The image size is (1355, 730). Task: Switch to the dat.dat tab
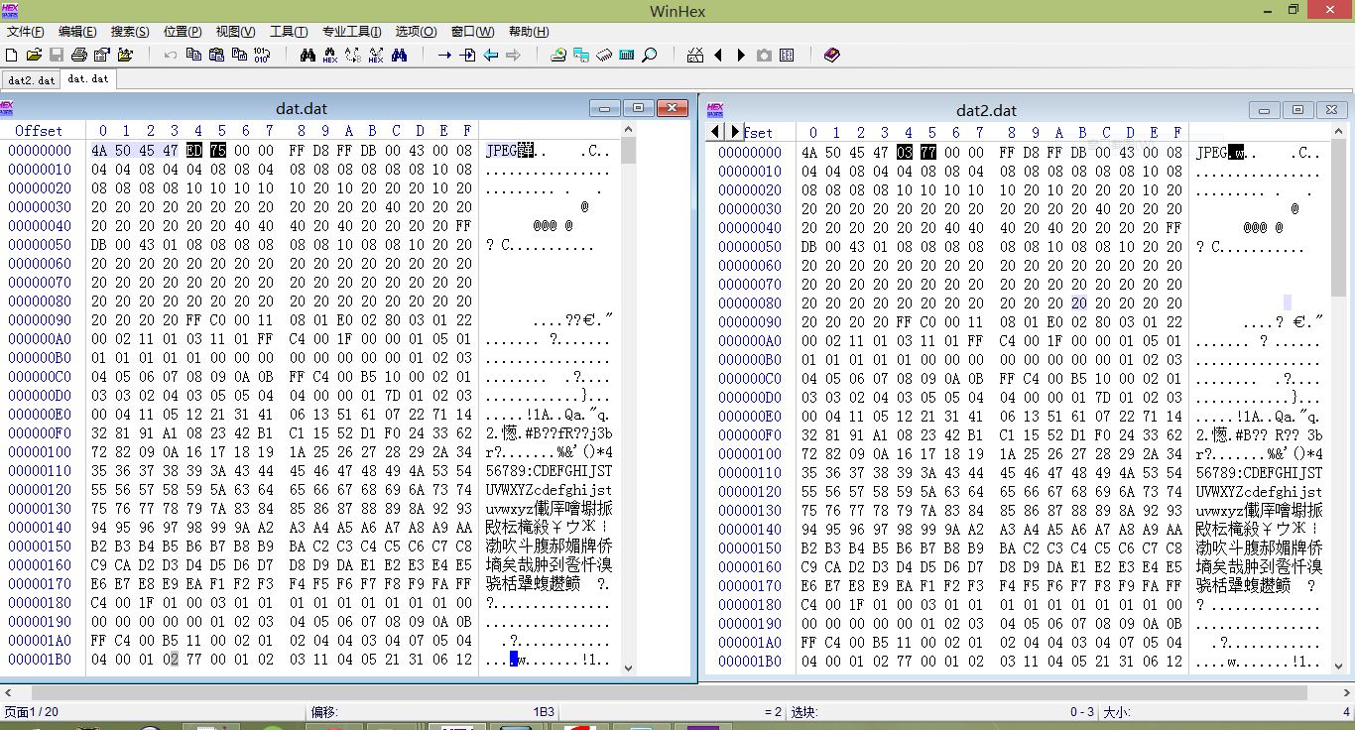click(x=88, y=78)
